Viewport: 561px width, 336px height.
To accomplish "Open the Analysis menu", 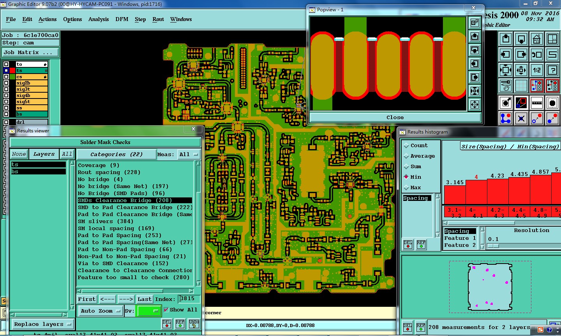I will coord(99,19).
